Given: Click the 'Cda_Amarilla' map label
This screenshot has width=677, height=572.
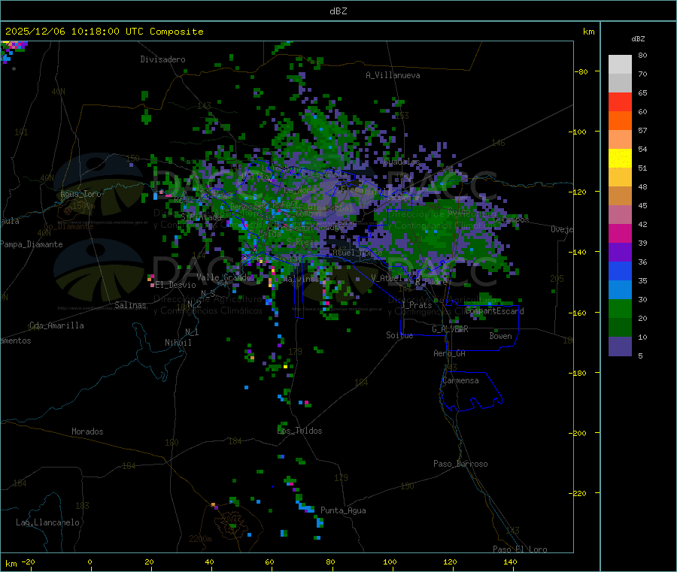Looking at the screenshot, I should 56,325.
